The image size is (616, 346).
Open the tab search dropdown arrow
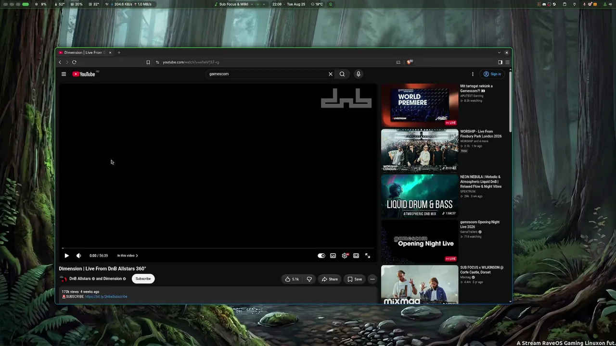499,52
